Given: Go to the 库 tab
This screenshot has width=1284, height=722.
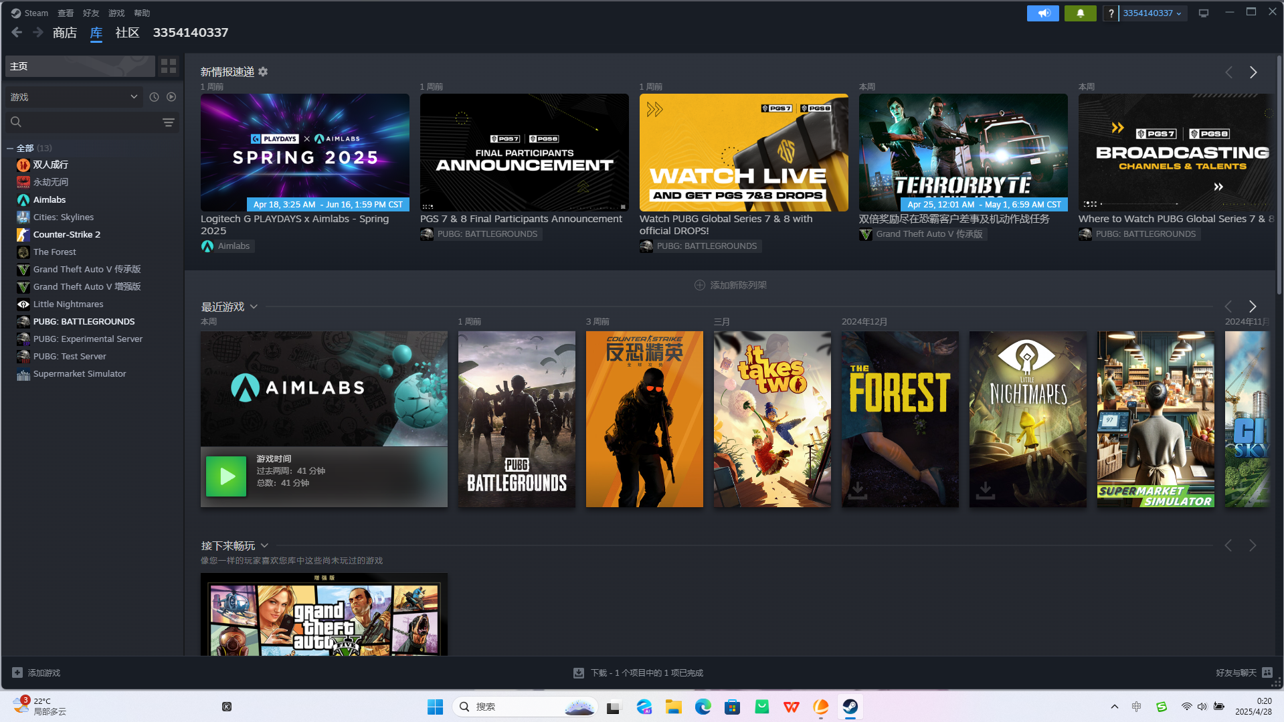Looking at the screenshot, I should click(96, 32).
